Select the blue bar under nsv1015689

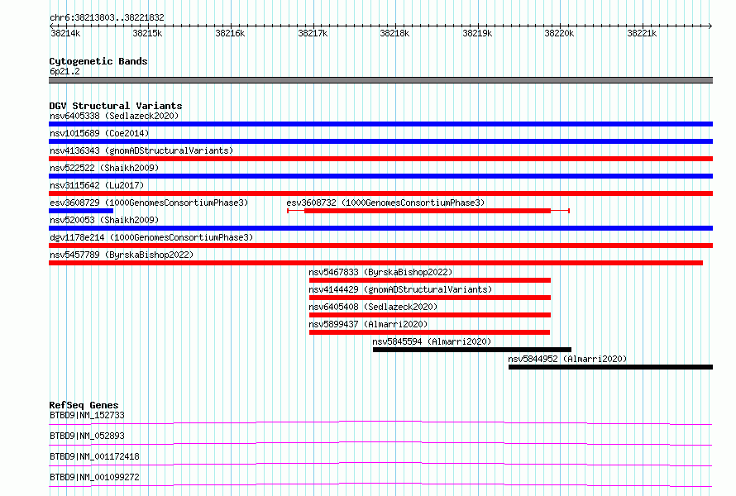coord(380,141)
